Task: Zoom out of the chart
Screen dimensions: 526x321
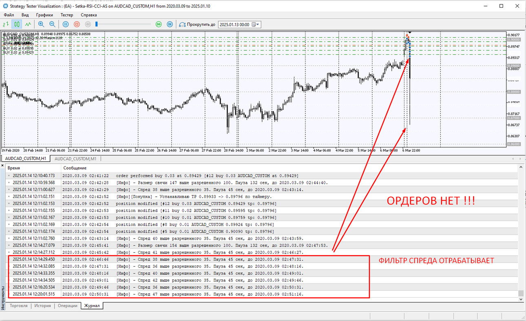Action: click(52, 25)
